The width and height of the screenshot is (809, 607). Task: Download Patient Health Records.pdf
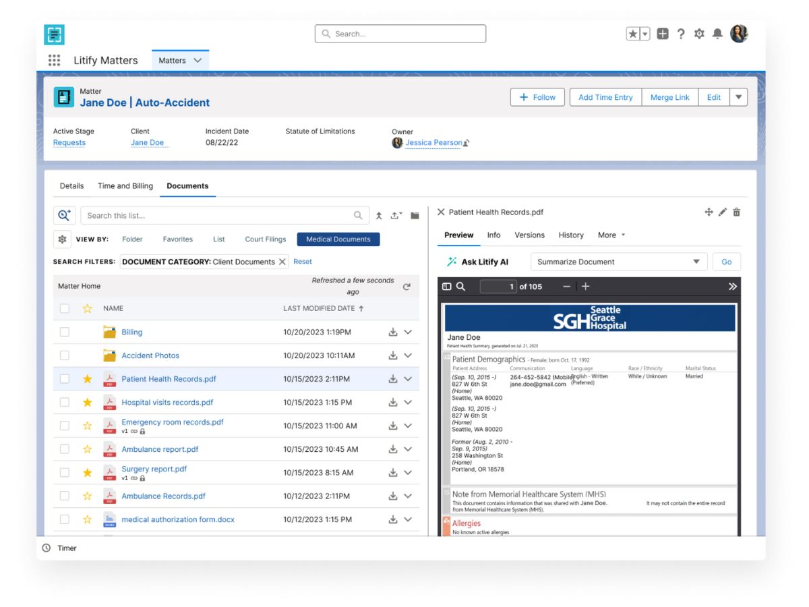tap(393, 379)
